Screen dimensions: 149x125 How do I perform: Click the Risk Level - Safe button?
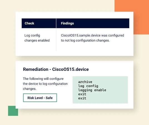[40, 98]
